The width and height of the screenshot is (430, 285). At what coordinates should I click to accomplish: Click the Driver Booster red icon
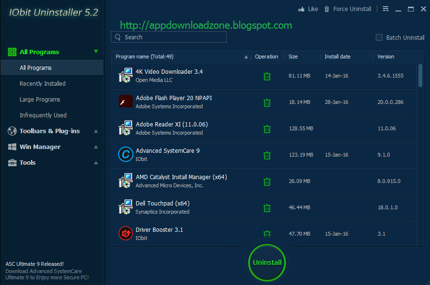(x=125, y=233)
